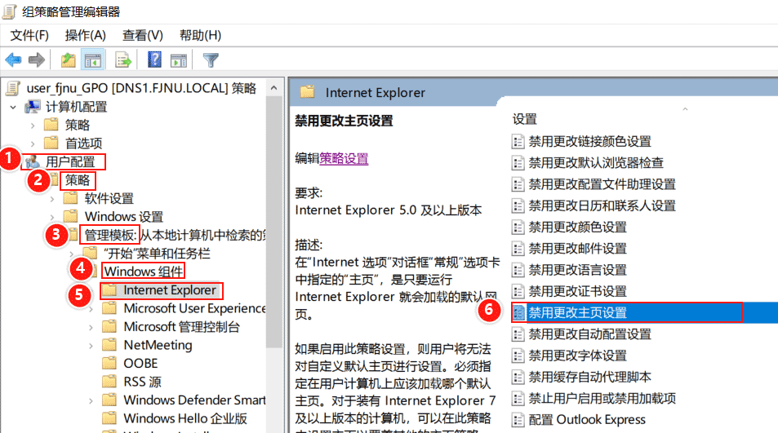
Task: Select the 用户配置 tree node
Action: coord(70,161)
